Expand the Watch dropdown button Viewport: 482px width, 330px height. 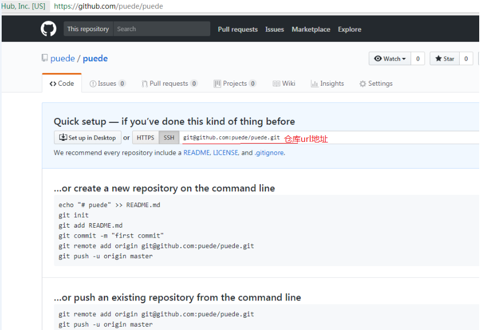(x=390, y=58)
